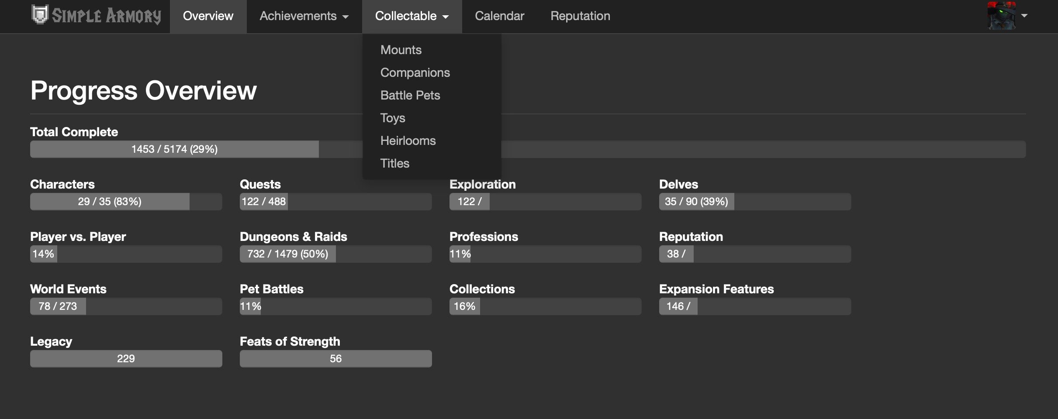Go to the Reputation nav link
This screenshot has height=419, width=1058.
(x=580, y=16)
